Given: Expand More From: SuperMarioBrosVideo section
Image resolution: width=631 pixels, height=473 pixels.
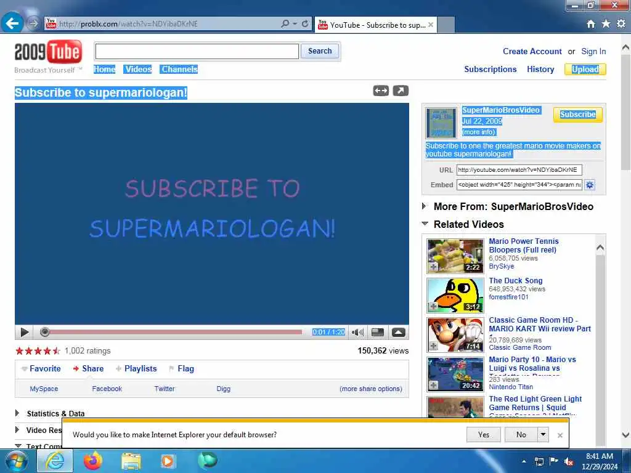Looking at the screenshot, I should click(x=424, y=206).
